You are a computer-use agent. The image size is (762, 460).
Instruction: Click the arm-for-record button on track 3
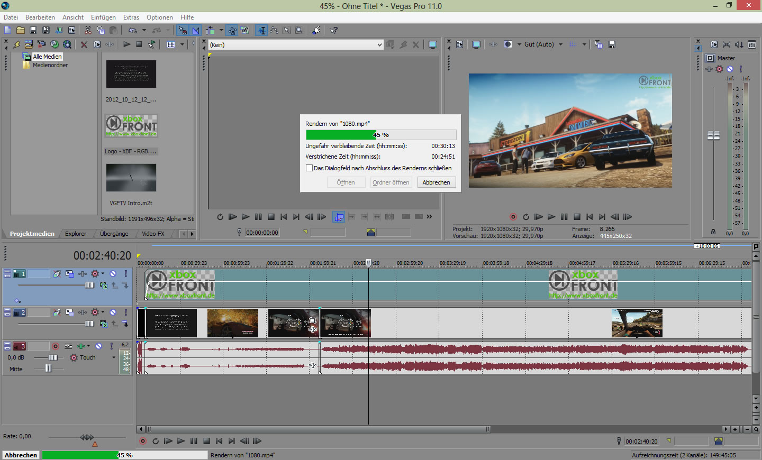pyautogui.click(x=56, y=346)
